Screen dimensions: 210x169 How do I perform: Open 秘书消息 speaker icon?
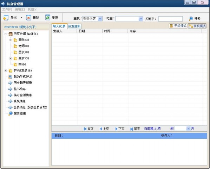(10, 89)
